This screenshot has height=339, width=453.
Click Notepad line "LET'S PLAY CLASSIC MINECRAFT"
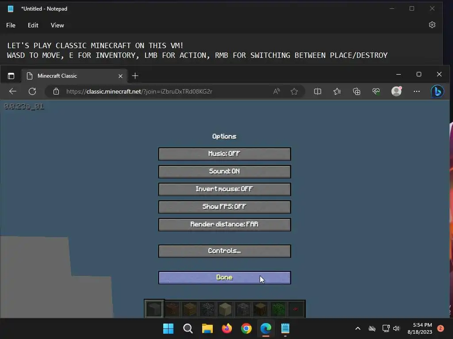(95, 45)
